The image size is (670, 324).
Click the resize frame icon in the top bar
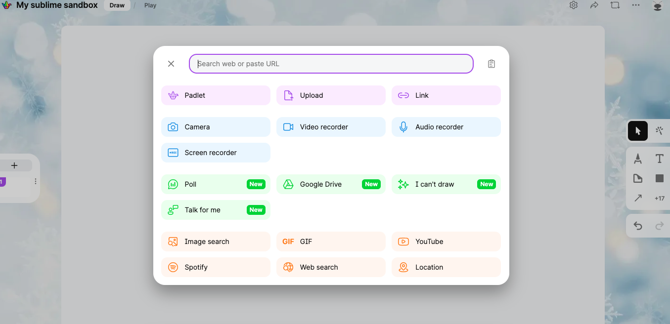(x=615, y=5)
